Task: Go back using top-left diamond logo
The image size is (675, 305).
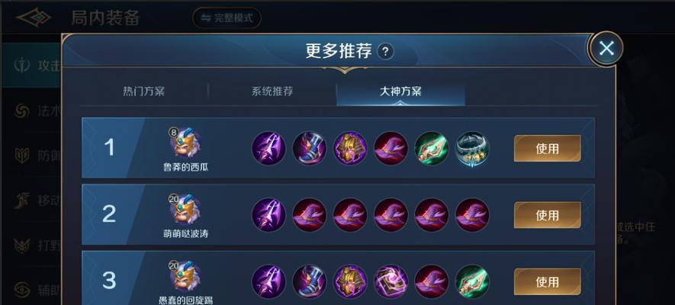Action: click(34, 18)
